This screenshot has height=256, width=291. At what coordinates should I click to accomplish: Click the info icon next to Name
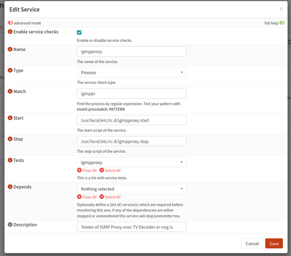[x=10, y=50]
